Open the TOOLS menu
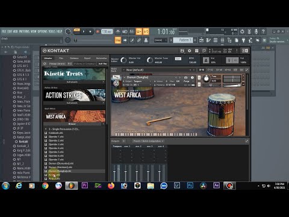Screen dimensions: 289x217 coord(52,31)
